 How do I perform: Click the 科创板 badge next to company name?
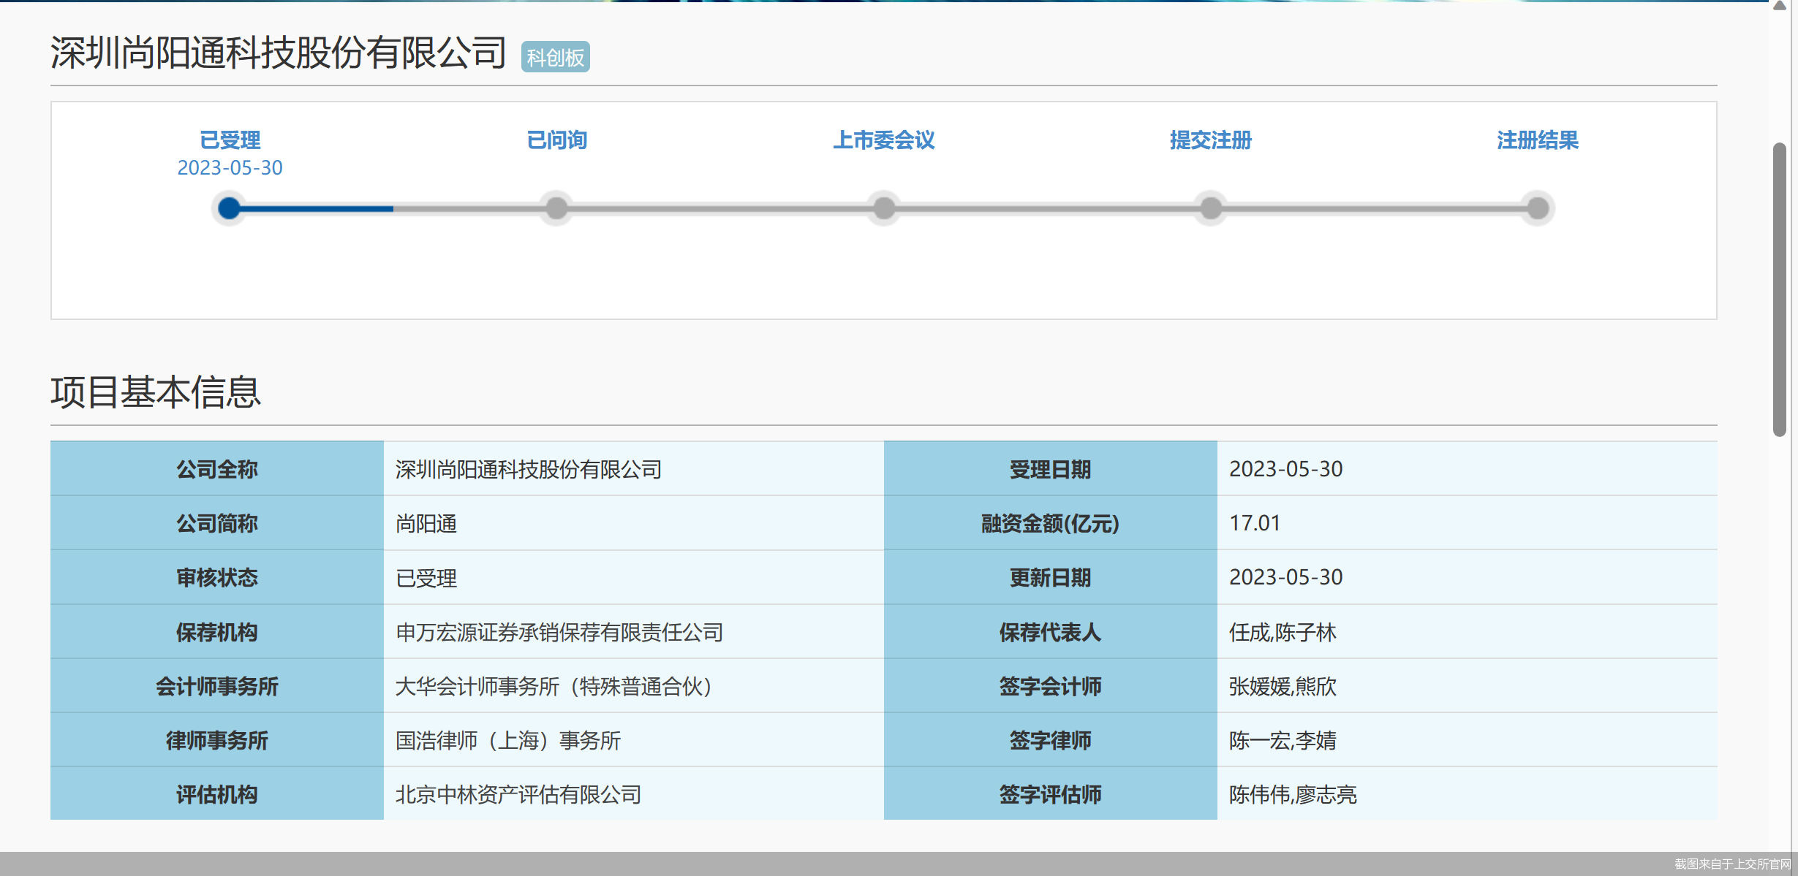coord(555,57)
